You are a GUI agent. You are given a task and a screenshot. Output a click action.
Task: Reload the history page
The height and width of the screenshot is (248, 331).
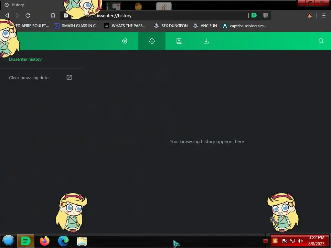(28, 15)
